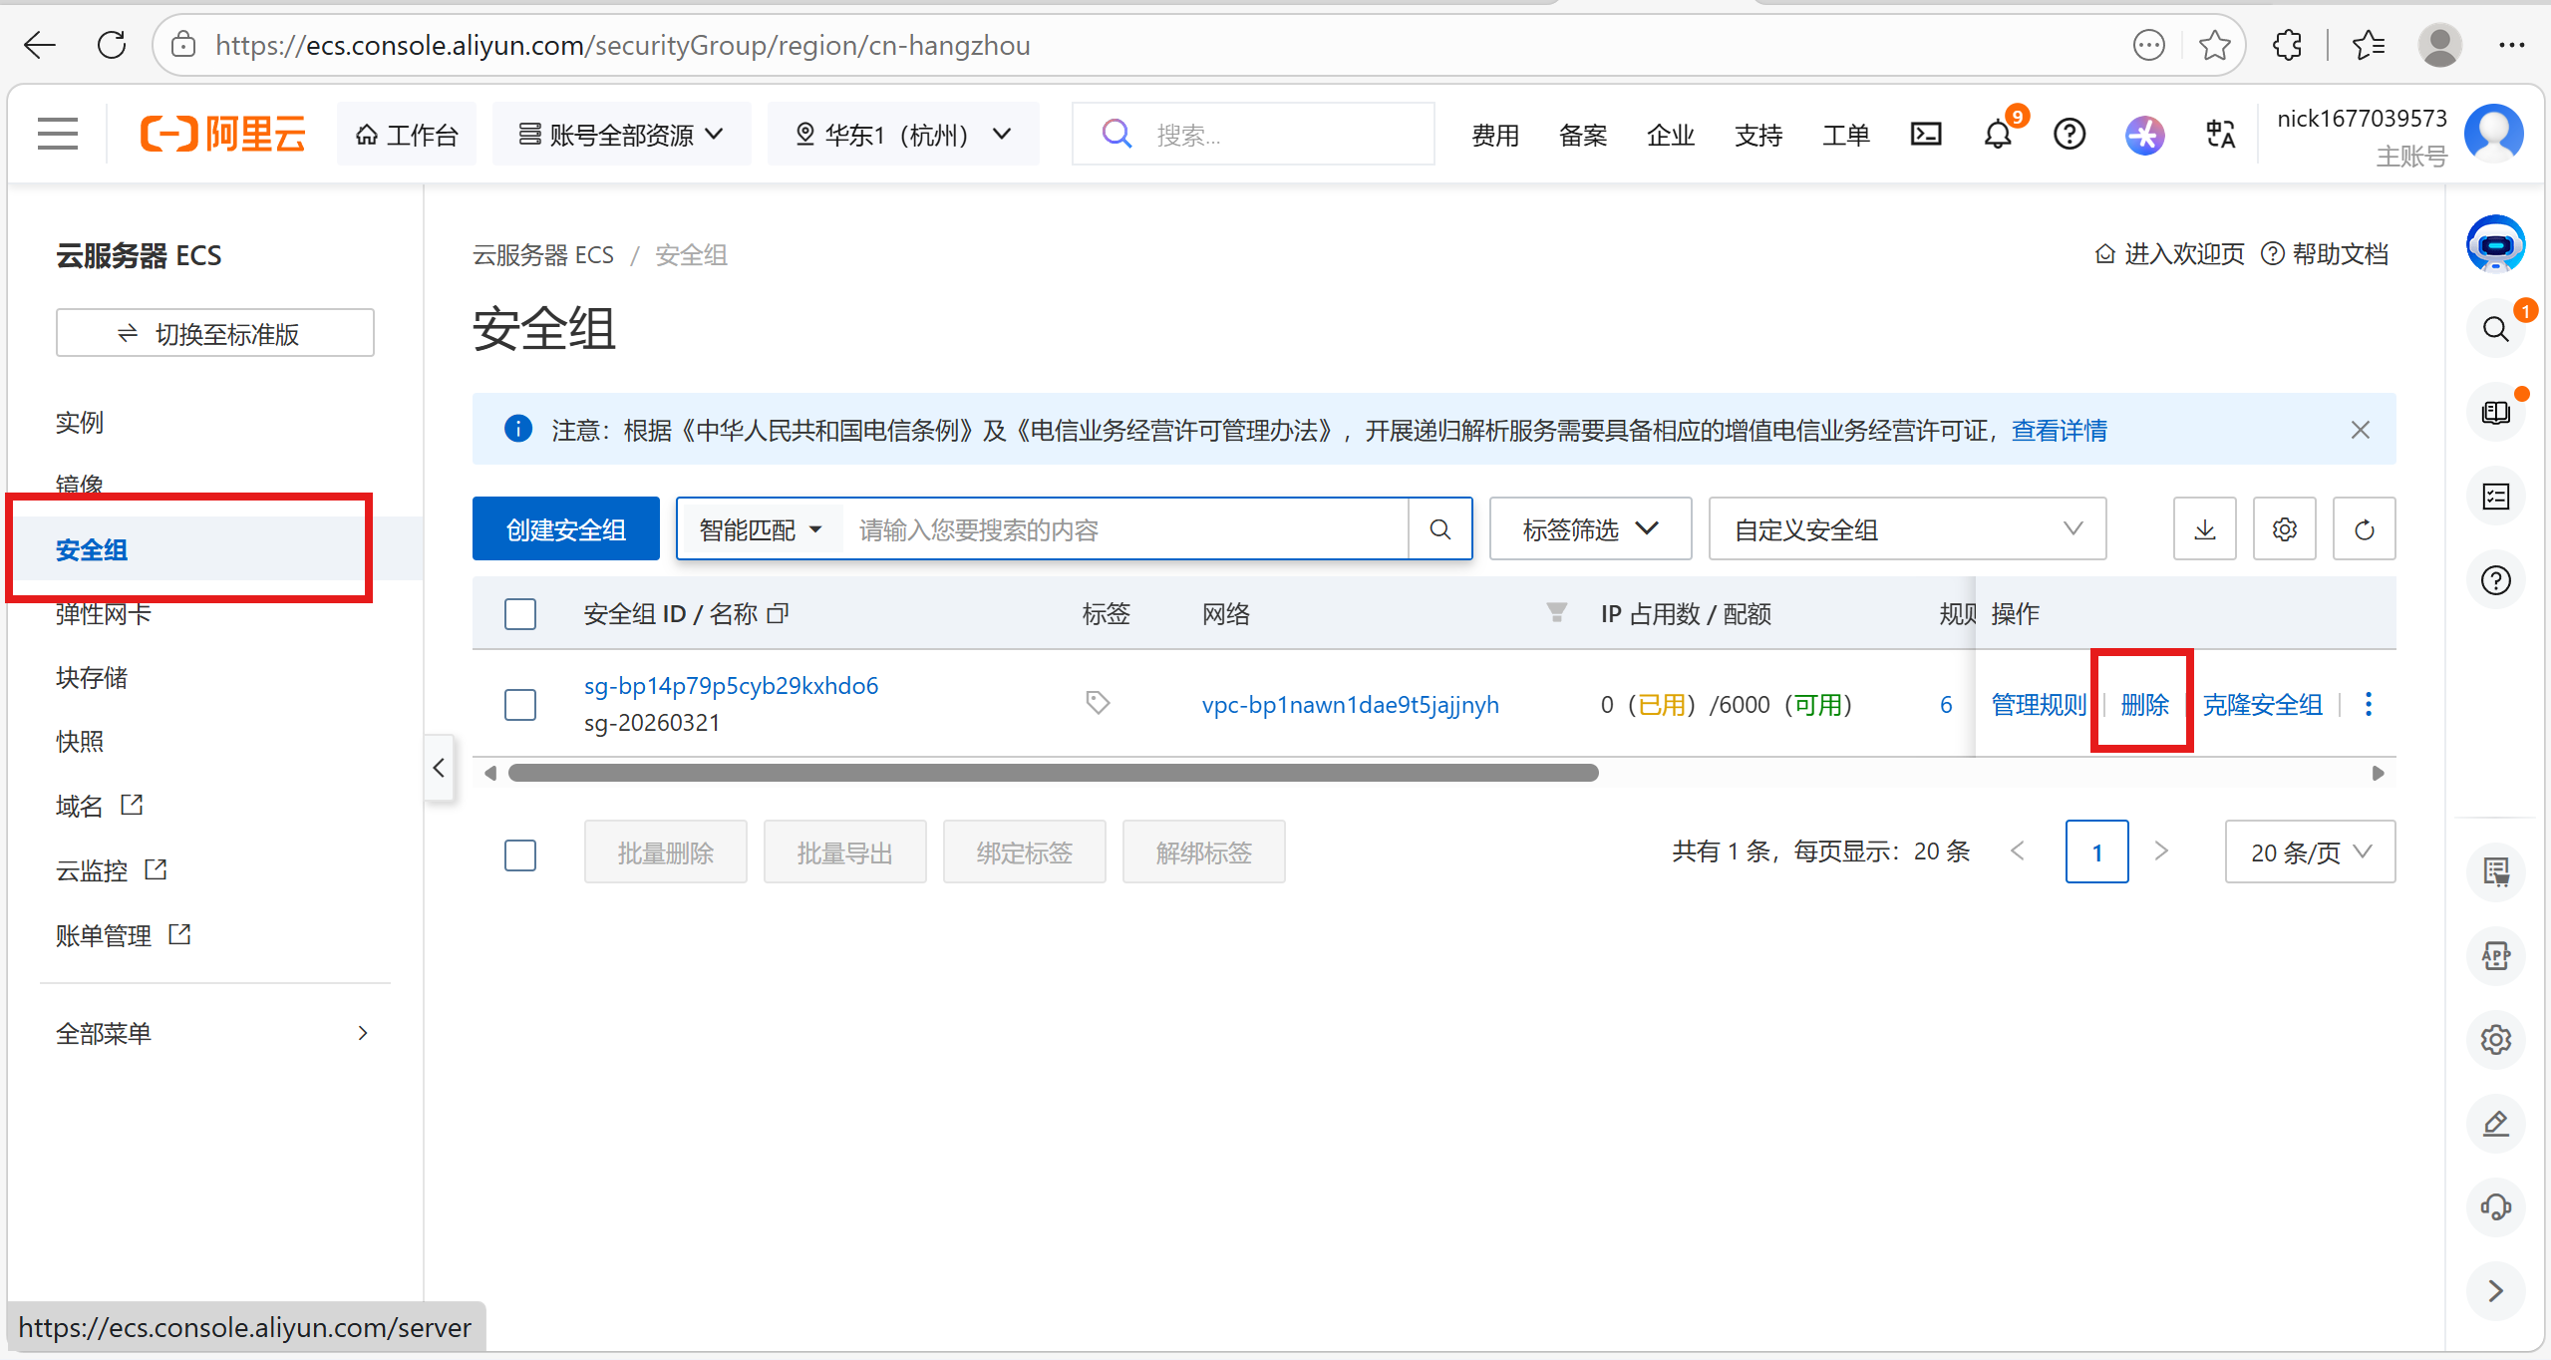Click the tag icon for sg-20260321
This screenshot has width=2551, height=1360.
1098,703
